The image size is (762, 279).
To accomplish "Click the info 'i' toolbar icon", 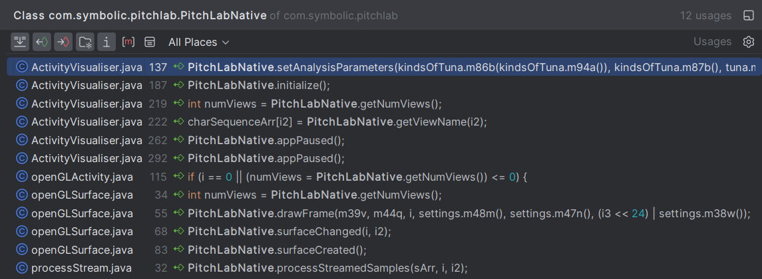I will point(106,42).
